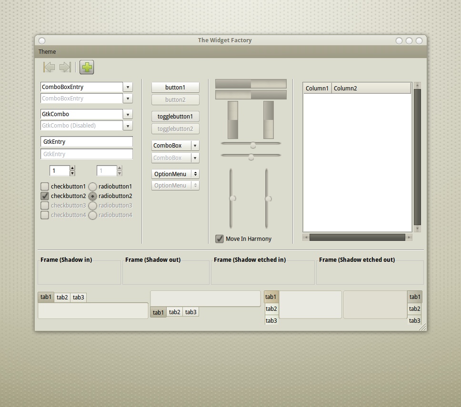
Task: Click the disabled GtkEntry field
Action: coord(87,154)
